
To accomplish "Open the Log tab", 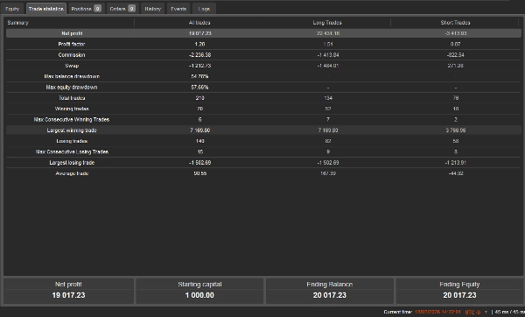I will coord(204,9).
